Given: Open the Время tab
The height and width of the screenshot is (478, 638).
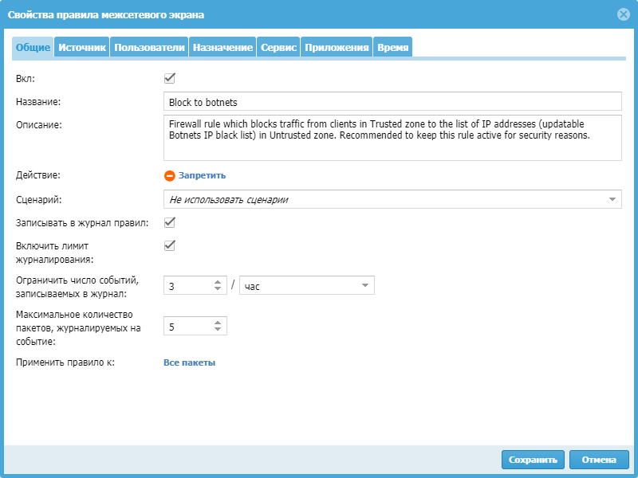Looking at the screenshot, I should 393,48.
